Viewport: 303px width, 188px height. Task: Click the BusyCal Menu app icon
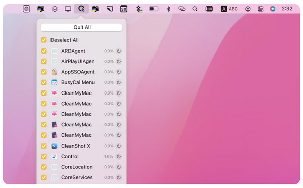point(54,82)
